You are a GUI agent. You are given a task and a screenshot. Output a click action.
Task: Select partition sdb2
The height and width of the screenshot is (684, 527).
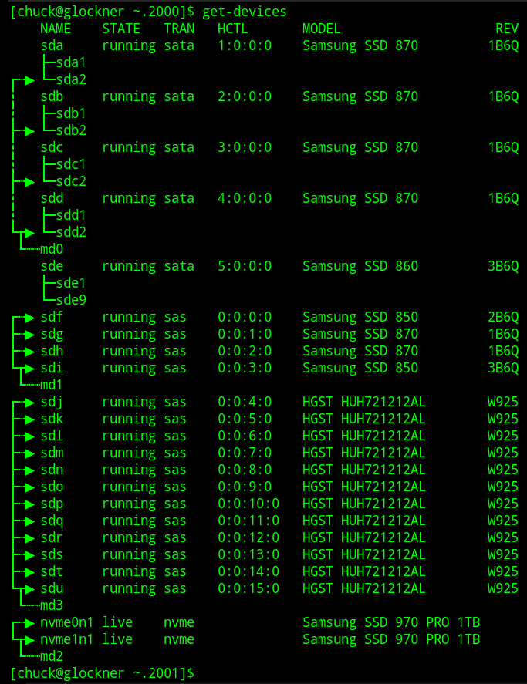pyautogui.click(x=71, y=130)
